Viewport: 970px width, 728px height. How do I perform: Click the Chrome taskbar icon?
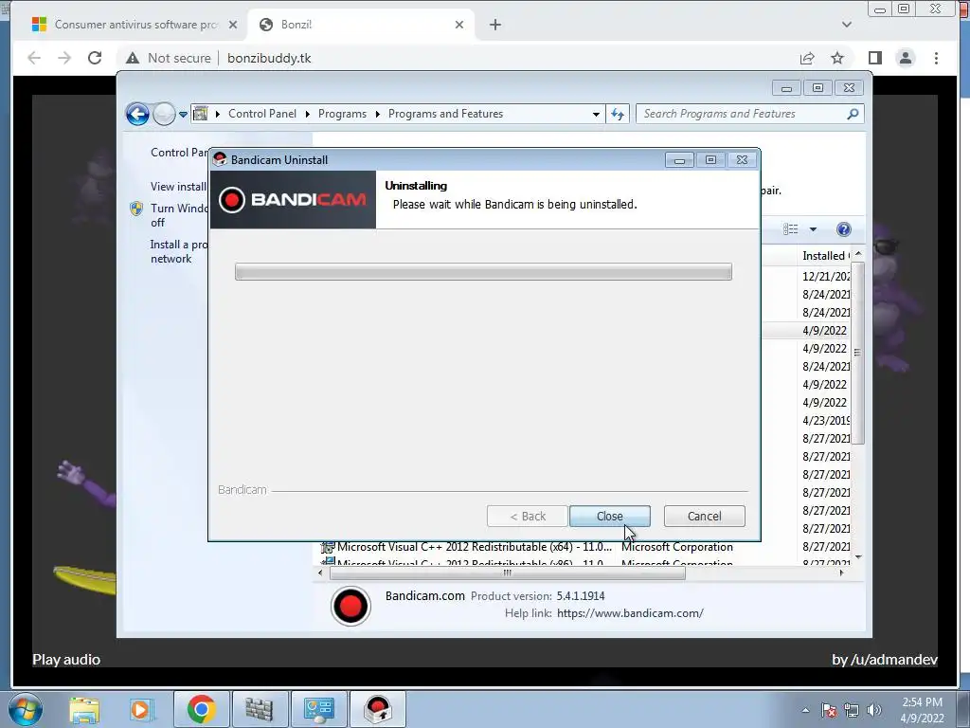pyautogui.click(x=201, y=710)
